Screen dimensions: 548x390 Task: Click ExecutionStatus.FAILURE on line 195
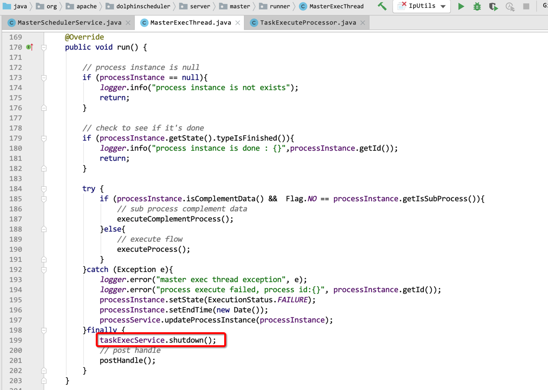coord(258,300)
